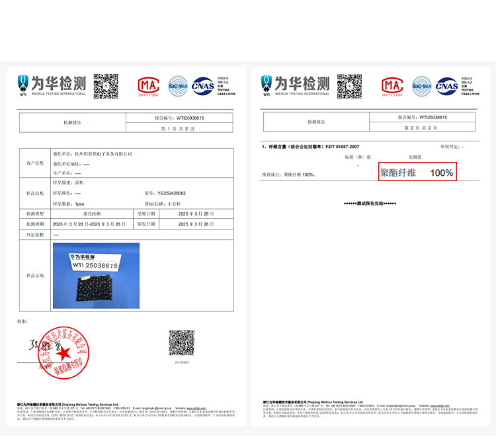496x439 pixels.
Task: Click the 判定依据 row label
Action: 35,235
